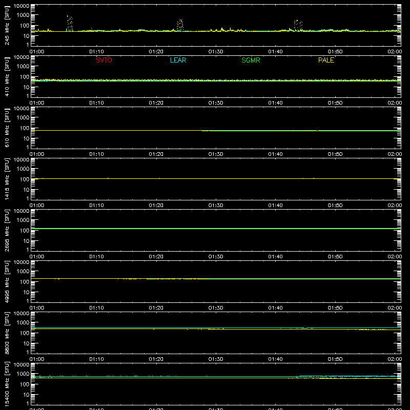Click 01:10 time label under 610 MHz panel
Image resolution: width=410 pixels, height=410 pixels.
click(96, 154)
